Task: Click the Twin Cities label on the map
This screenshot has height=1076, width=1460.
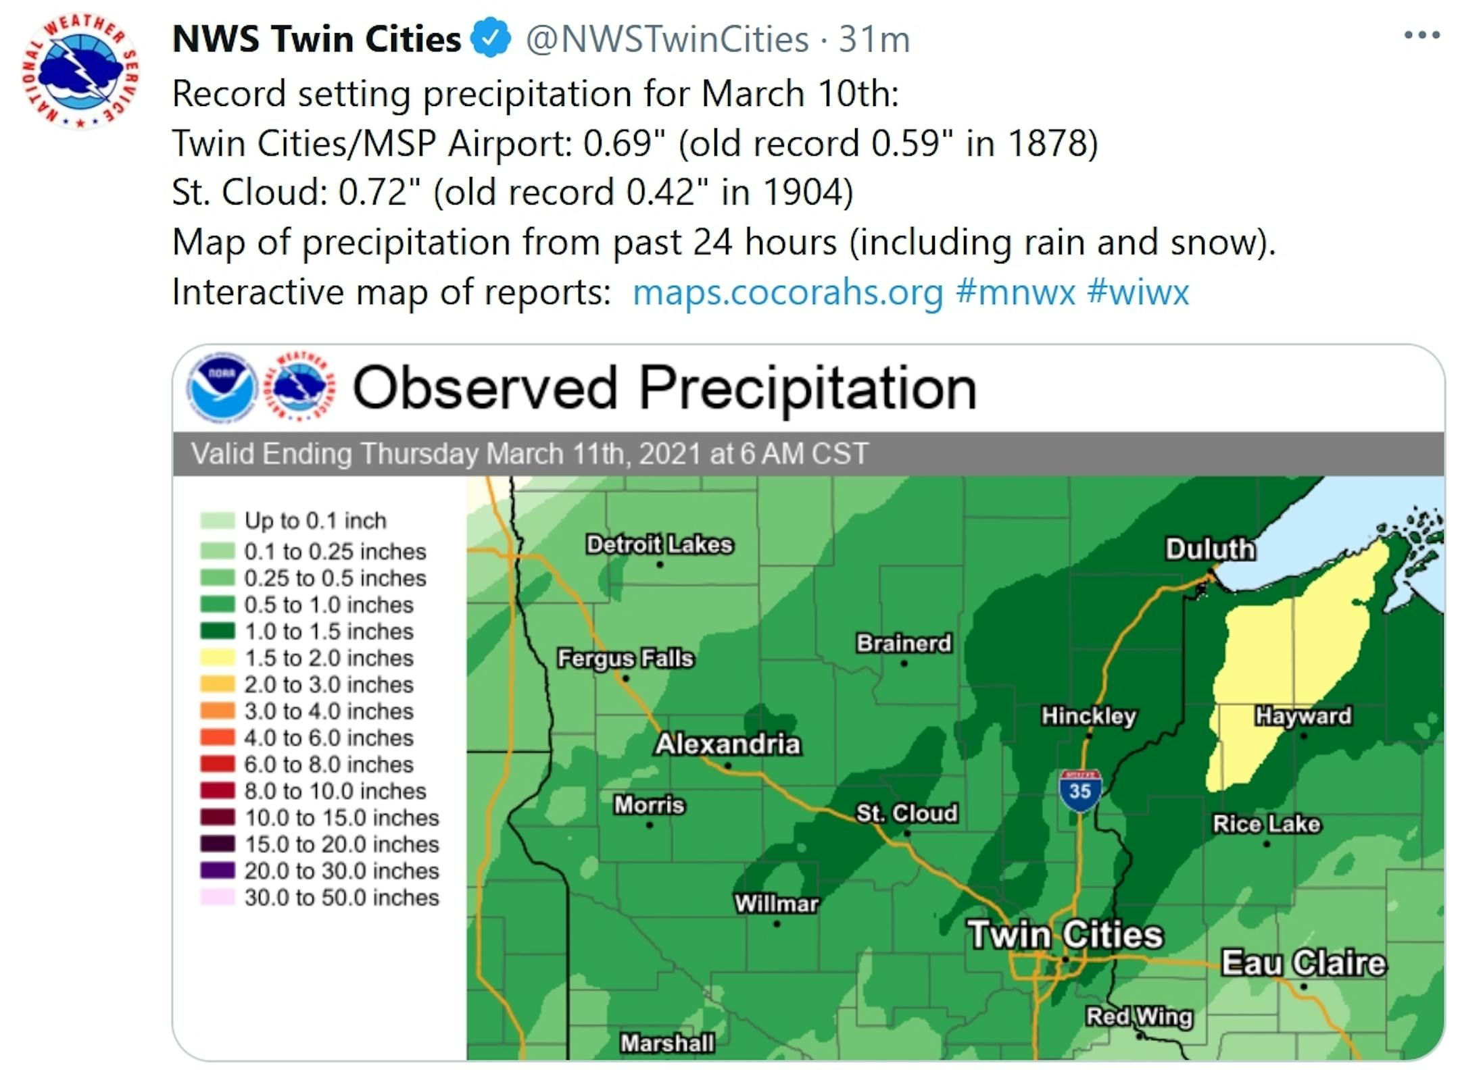Action: click(x=1065, y=935)
